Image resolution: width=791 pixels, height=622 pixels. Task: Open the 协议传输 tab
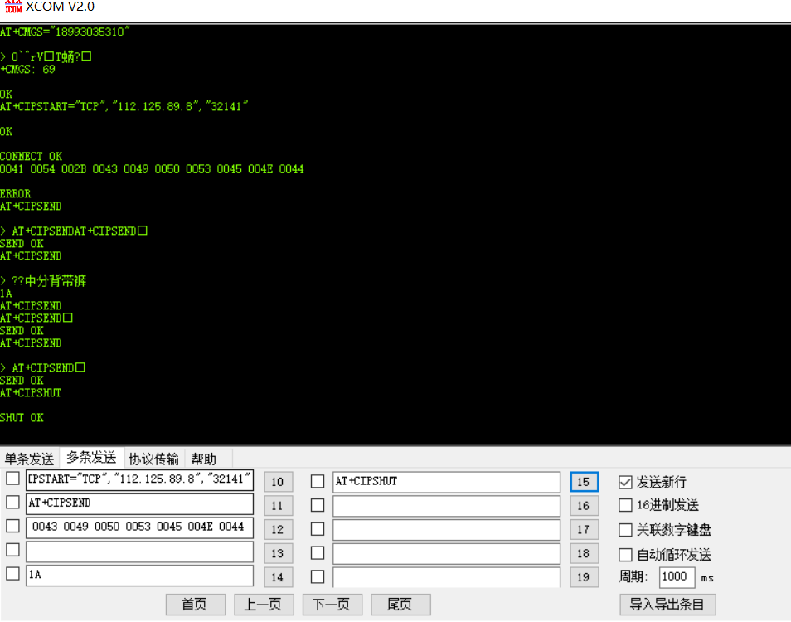154,459
